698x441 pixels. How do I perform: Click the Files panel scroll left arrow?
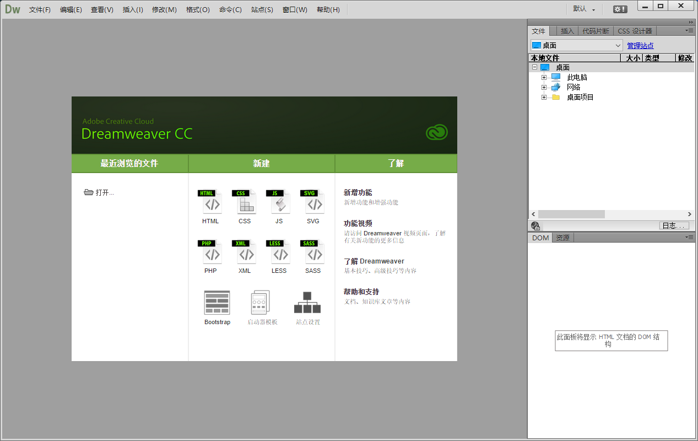(x=533, y=214)
